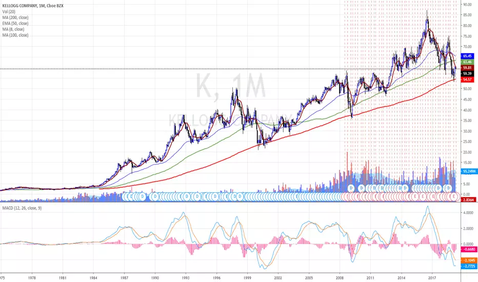
Task: Click the 2017 label on the time axis
Action: tap(432, 278)
